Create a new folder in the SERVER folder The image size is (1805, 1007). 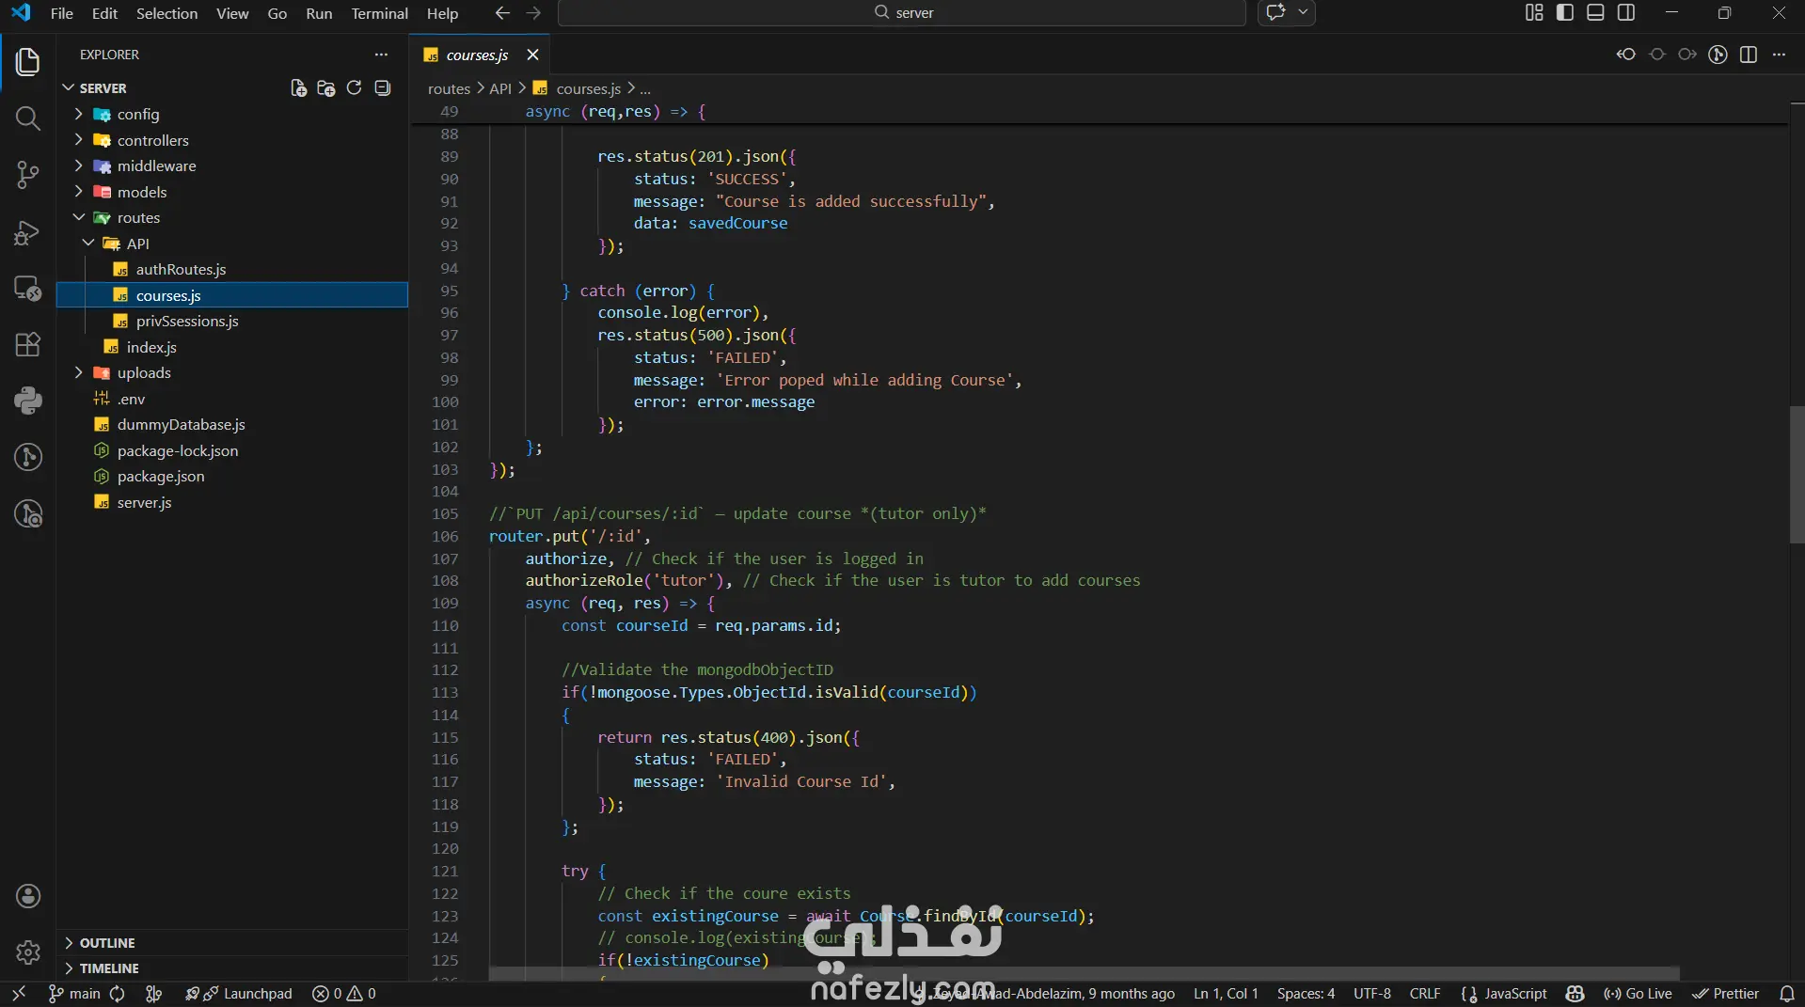326,88
